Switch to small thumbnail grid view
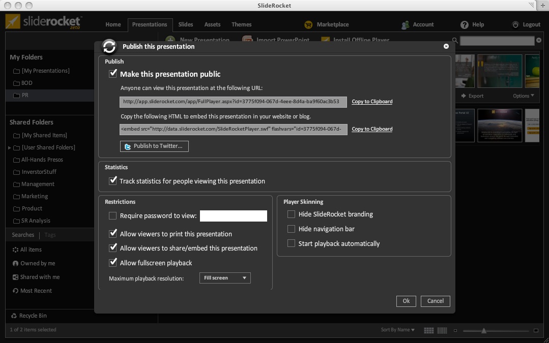The image size is (549, 343). [x=442, y=330]
